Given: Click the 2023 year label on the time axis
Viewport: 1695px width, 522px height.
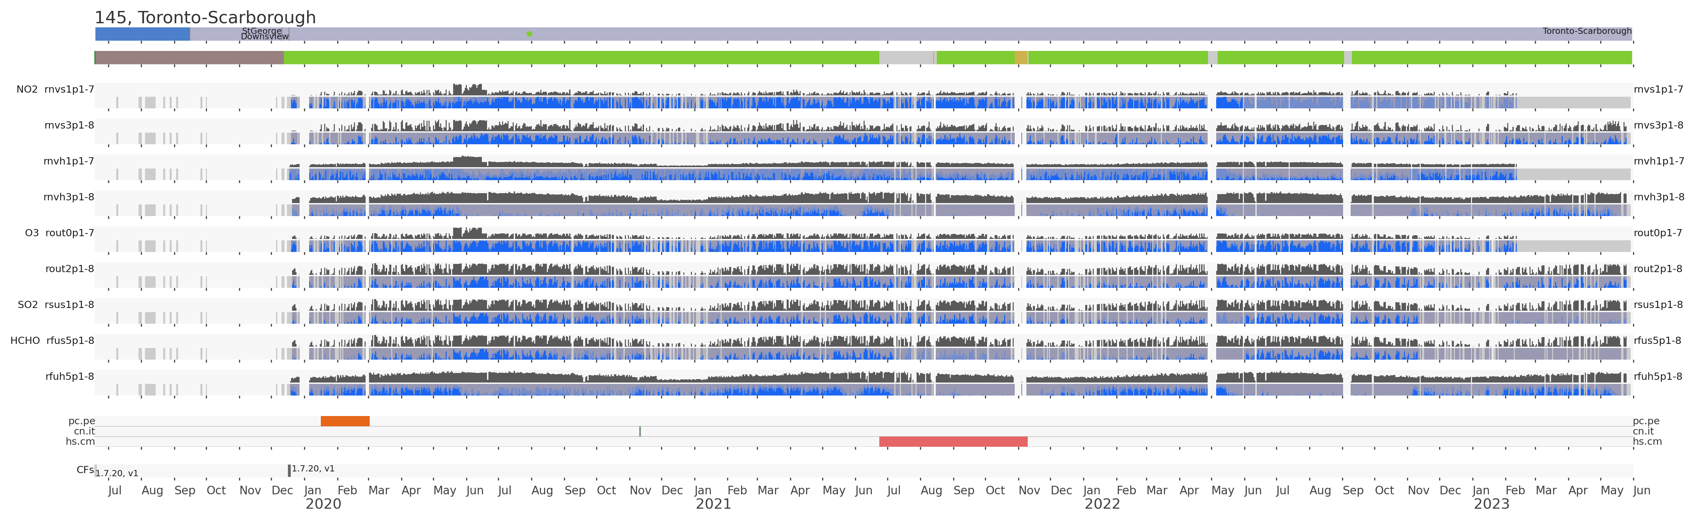Looking at the screenshot, I should 1491,504.
